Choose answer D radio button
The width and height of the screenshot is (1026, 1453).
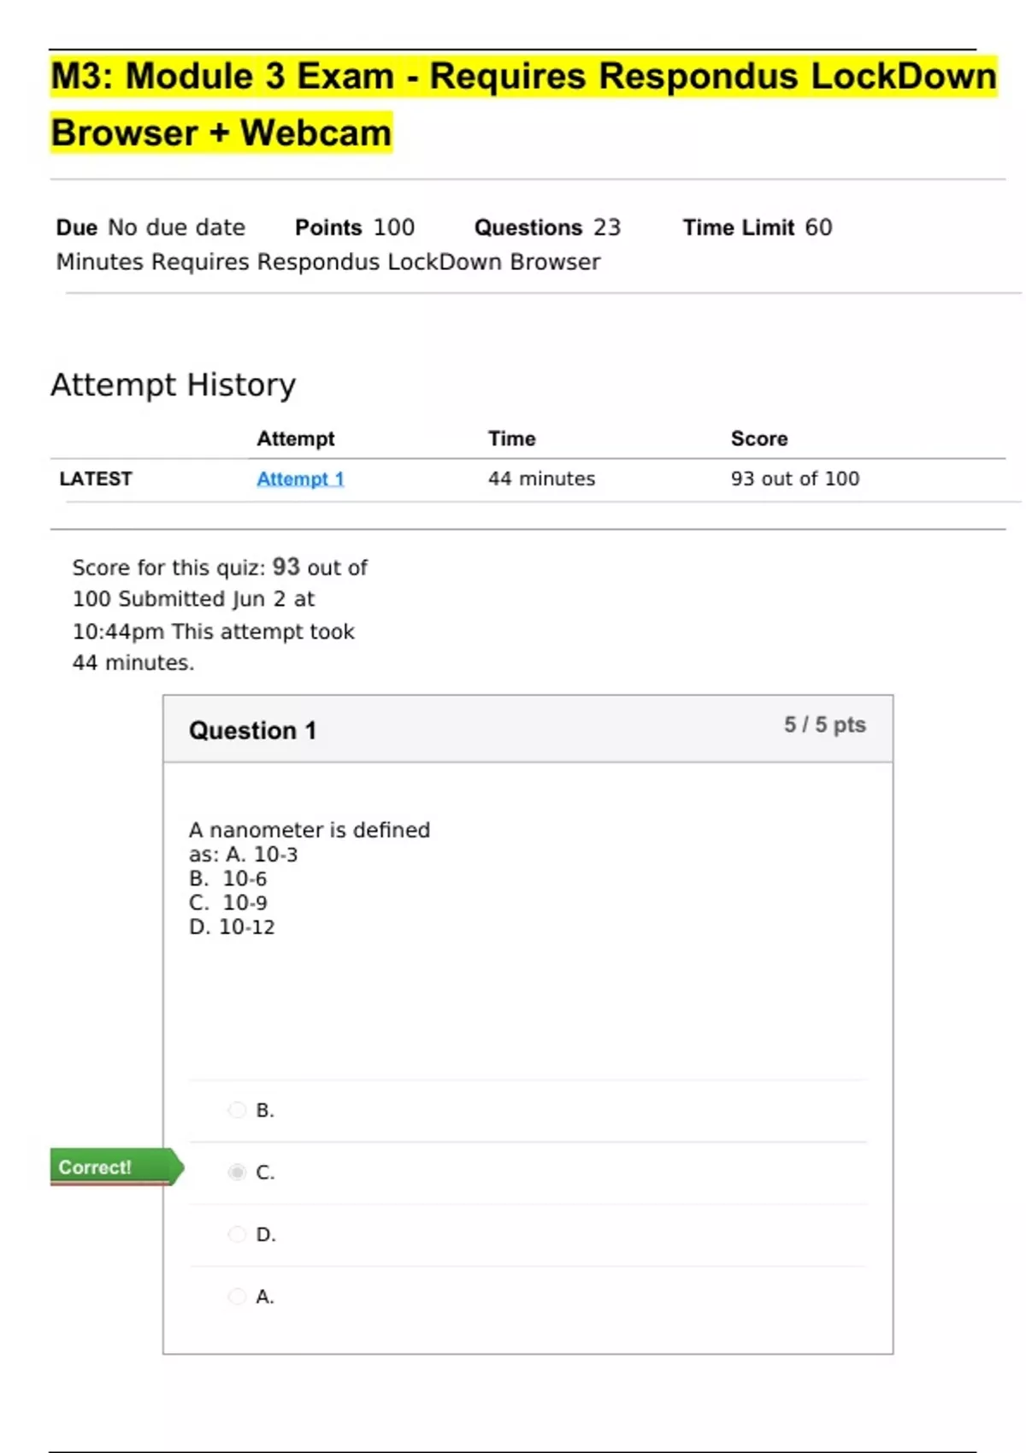(x=237, y=1234)
